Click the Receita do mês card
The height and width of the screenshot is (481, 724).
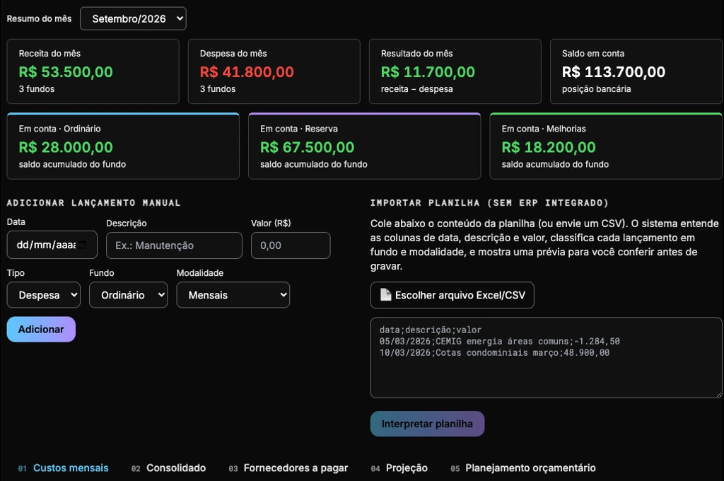93,71
